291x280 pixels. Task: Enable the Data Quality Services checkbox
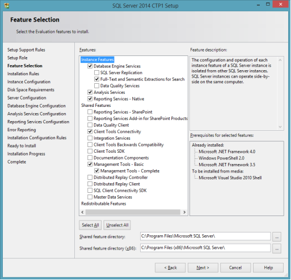tap(96, 86)
